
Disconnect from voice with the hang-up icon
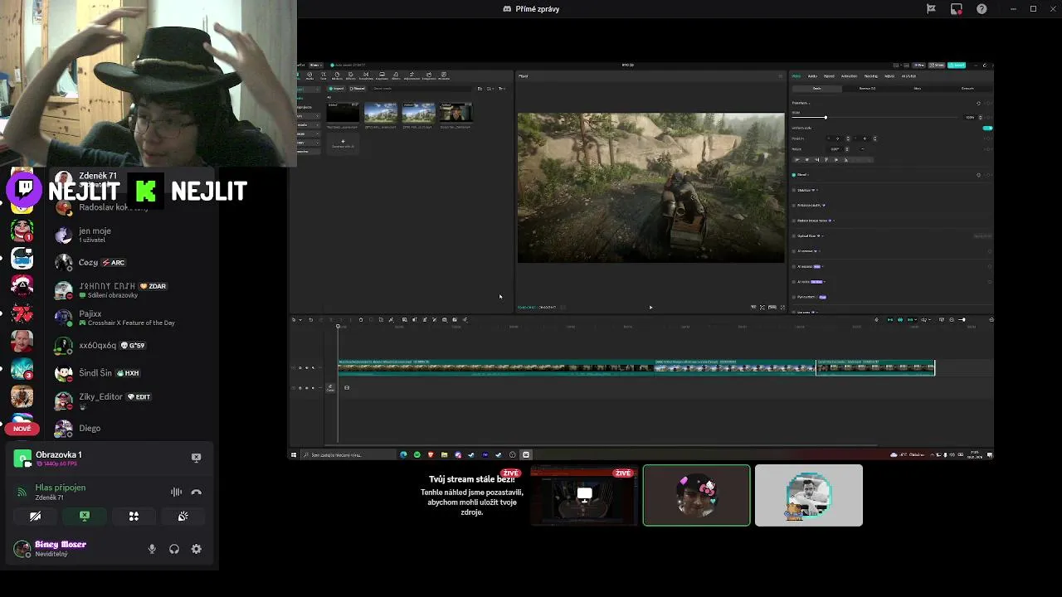[x=196, y=492]
